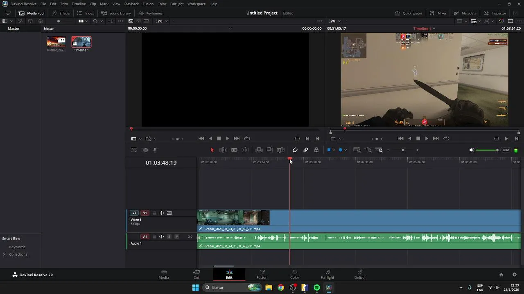Mute the Audio 1 track
The height and width of the screenshot is (294, 524).
177,236
